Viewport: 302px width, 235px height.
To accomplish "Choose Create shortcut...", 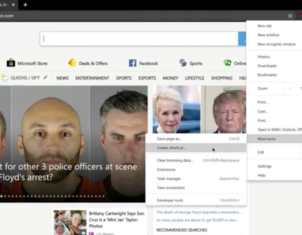I will pos(196,148).
